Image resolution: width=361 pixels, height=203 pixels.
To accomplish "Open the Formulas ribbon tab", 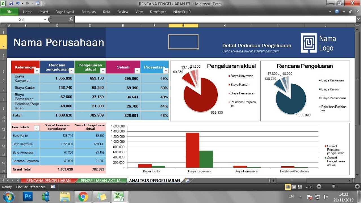I will click(x=89, y=12).
